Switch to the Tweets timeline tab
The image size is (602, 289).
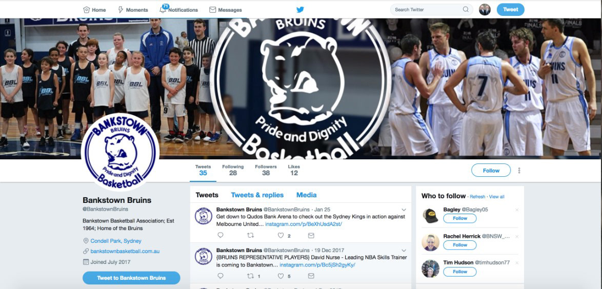point(207,195)
